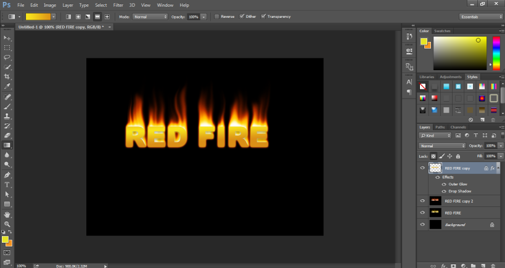Hide the Background layer
The image size is (505, 268).
(422, 224)
